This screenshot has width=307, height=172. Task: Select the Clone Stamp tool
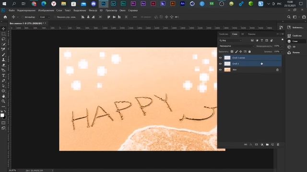[x=3, y=60]
